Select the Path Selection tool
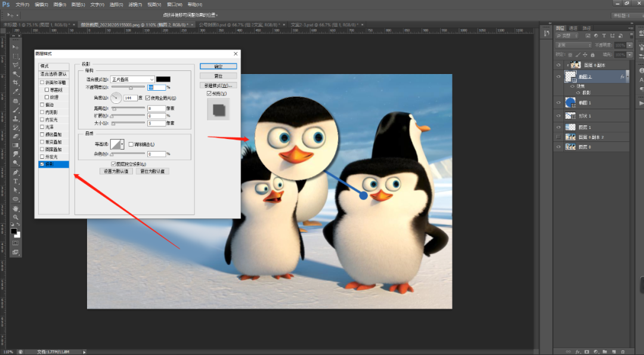The height and width of the screenshot is (355, 644). (x=15, y=190)
